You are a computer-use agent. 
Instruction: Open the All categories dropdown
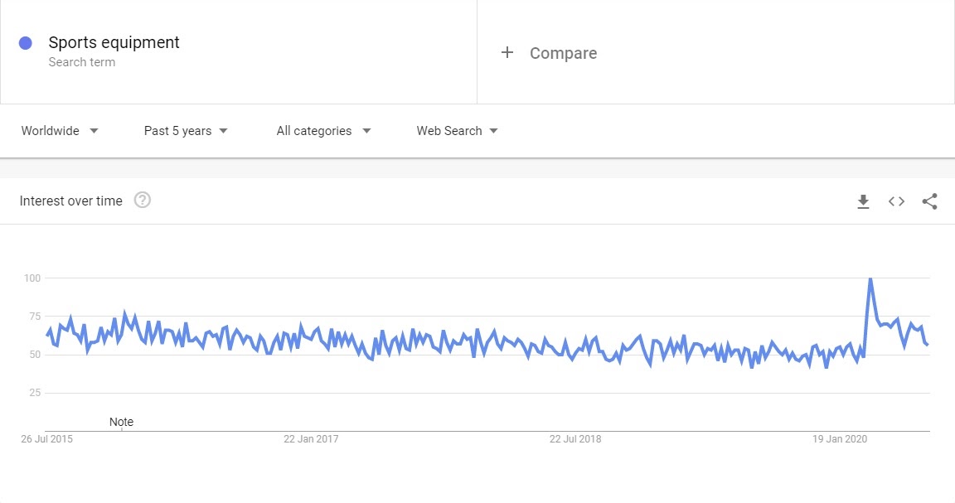click(x=323, y=131)
